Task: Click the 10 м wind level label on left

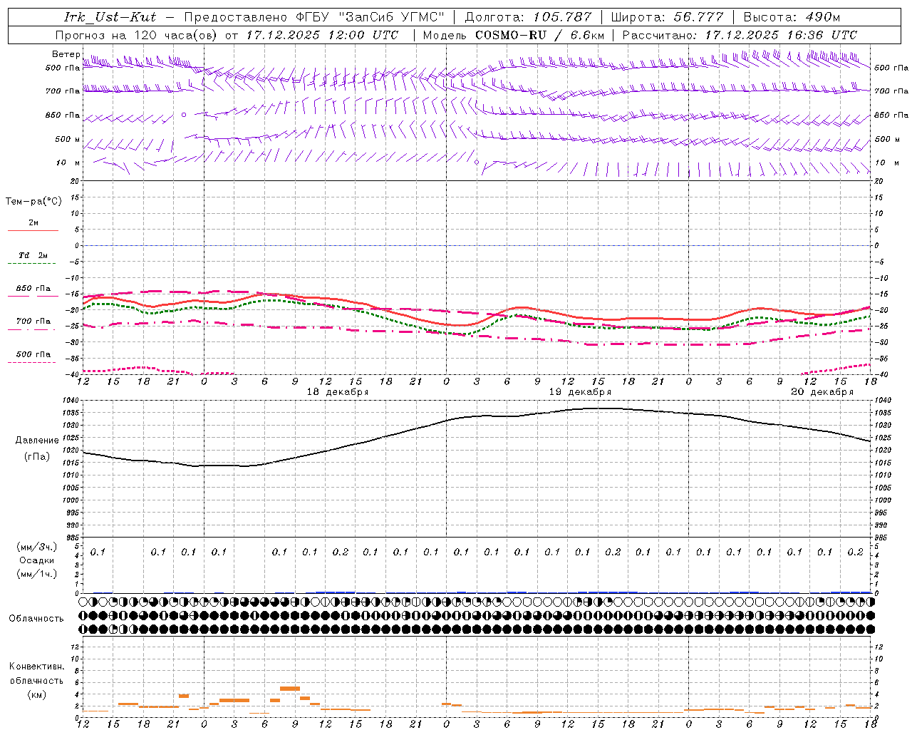Action: point(68,163)
